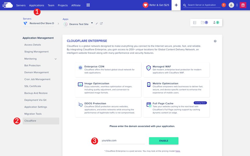Open application in new tab via external link icon

[x=101, y=23]
